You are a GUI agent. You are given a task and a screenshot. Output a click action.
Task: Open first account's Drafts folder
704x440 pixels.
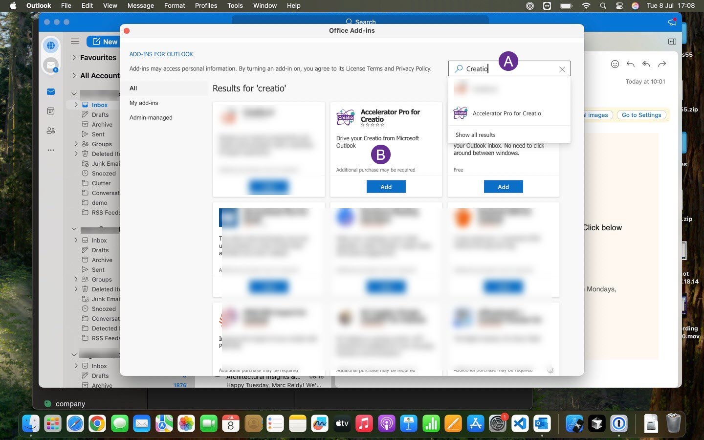[x=100, y=114]
